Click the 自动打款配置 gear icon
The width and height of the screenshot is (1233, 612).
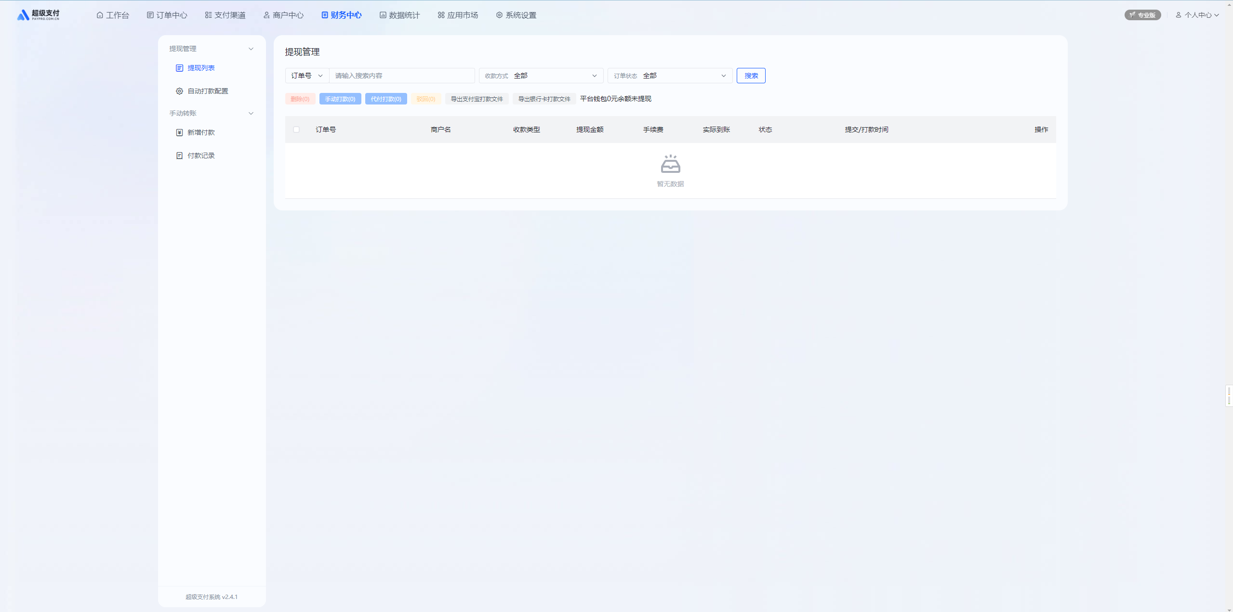tap(179, 91)
